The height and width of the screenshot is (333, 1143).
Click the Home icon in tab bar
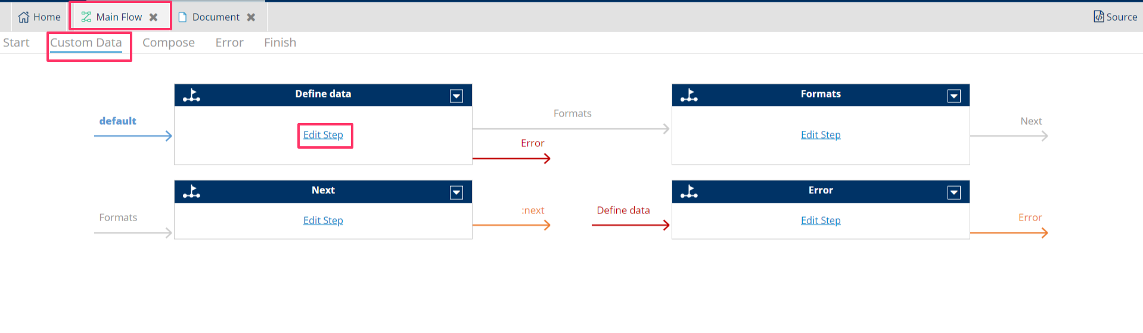tap(24, 17)
